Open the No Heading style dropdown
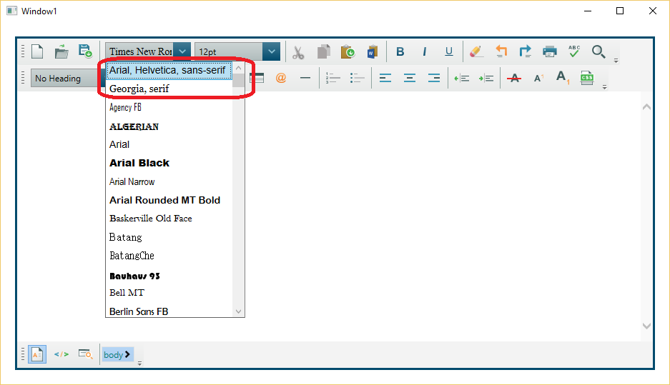Image resolution: width=670 pixels, height=385 pixels. [x=68, y=79]
